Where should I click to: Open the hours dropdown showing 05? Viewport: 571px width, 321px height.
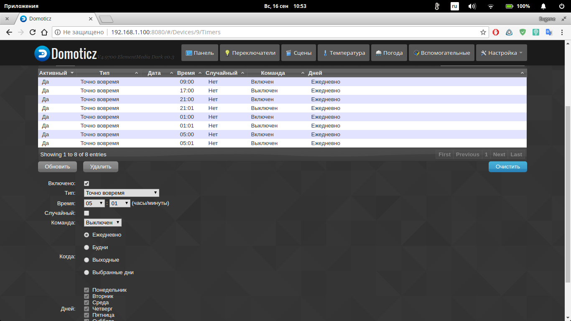(94, 204)
